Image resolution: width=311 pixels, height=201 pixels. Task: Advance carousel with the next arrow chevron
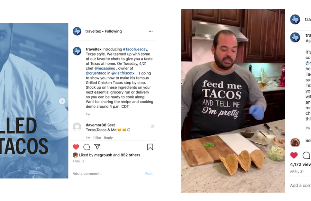point(62,101)
